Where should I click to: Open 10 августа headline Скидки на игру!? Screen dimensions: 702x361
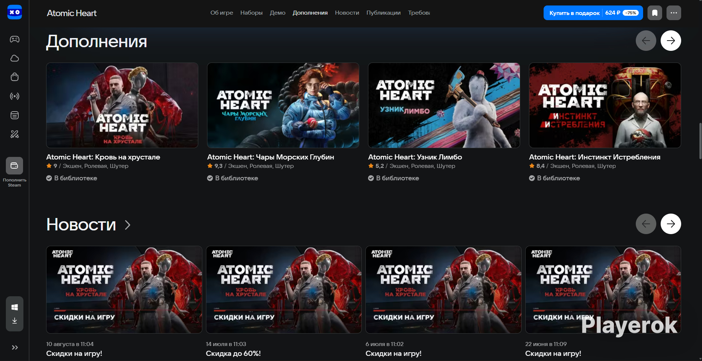pos(74,354)
